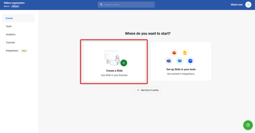This screenshot has width=255, height=133.
Task: Click the Webex organization name
Action: [14, 3]
